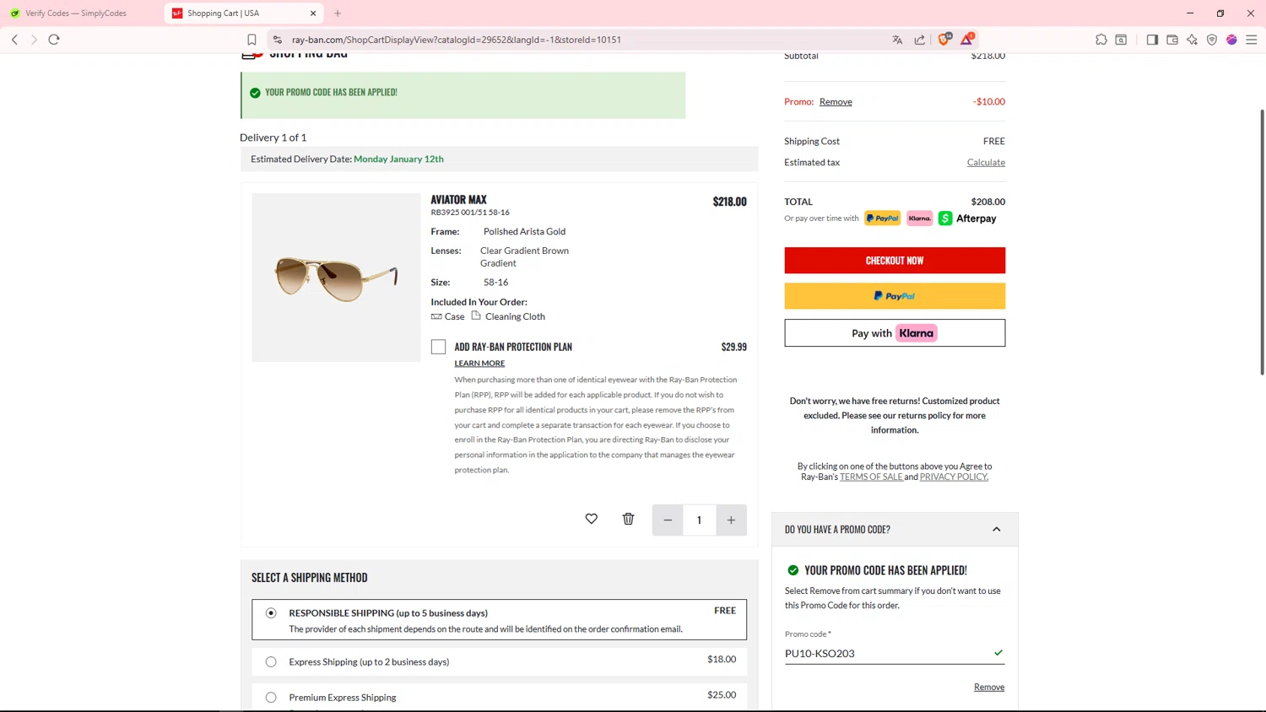Choose the Pay with Klarna button

click(895, 333)
